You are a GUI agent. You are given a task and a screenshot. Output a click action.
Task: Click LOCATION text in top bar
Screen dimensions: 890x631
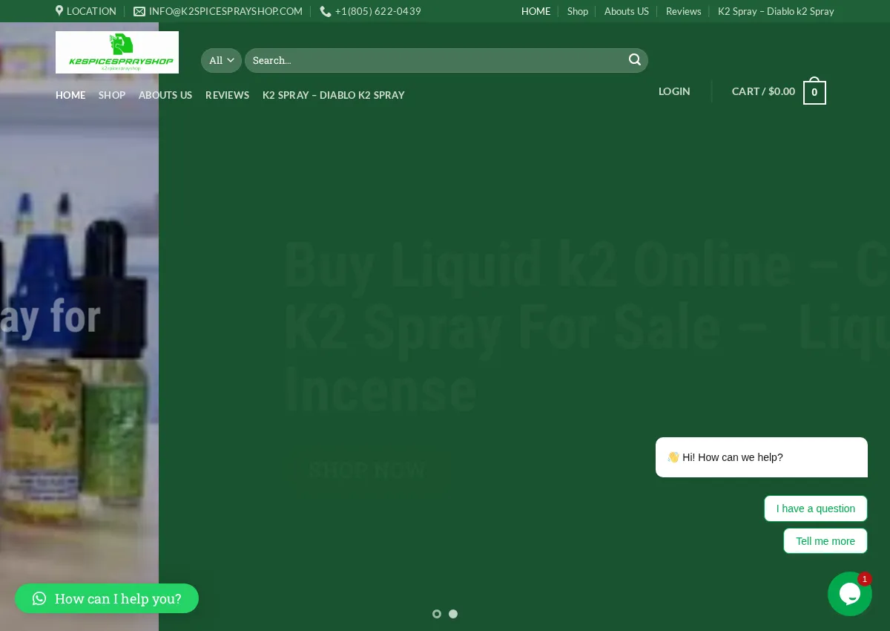[91, 11]
